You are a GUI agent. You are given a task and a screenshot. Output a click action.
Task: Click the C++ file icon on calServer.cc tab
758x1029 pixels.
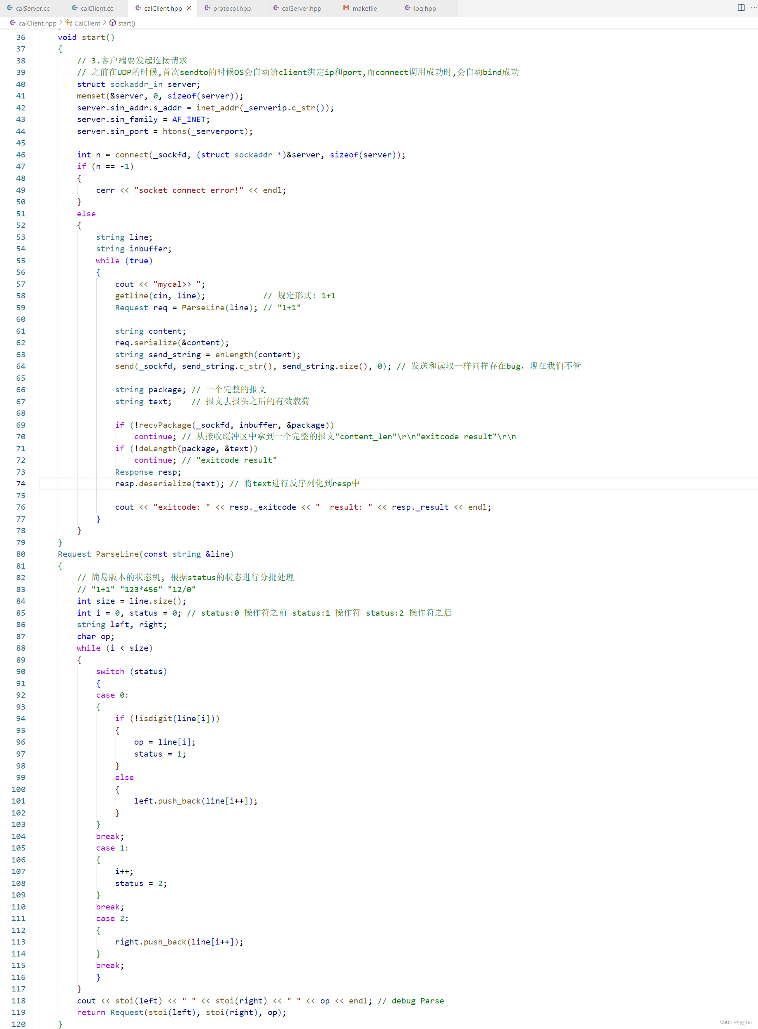coord(10,8)
